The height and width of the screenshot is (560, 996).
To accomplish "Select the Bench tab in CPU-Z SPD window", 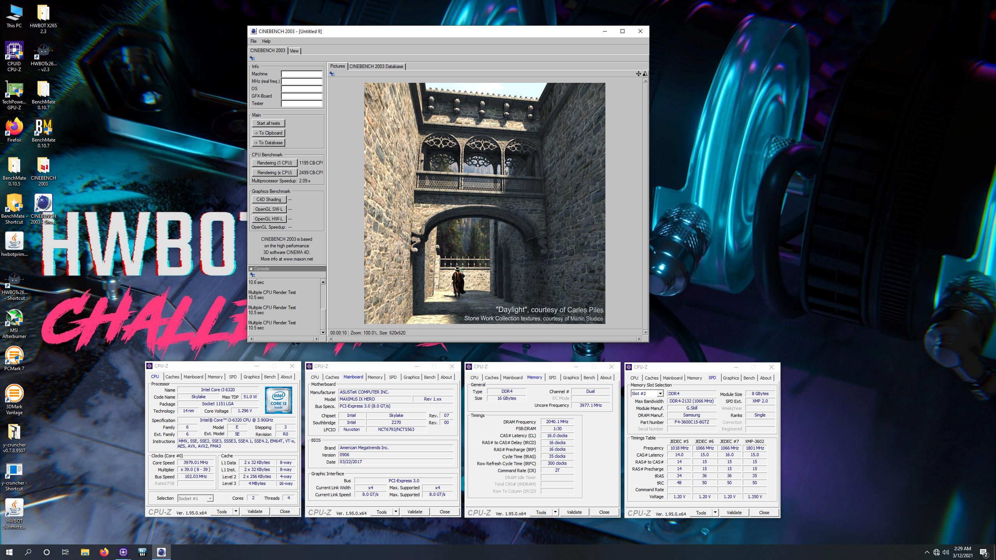I will tap(749, 378).
